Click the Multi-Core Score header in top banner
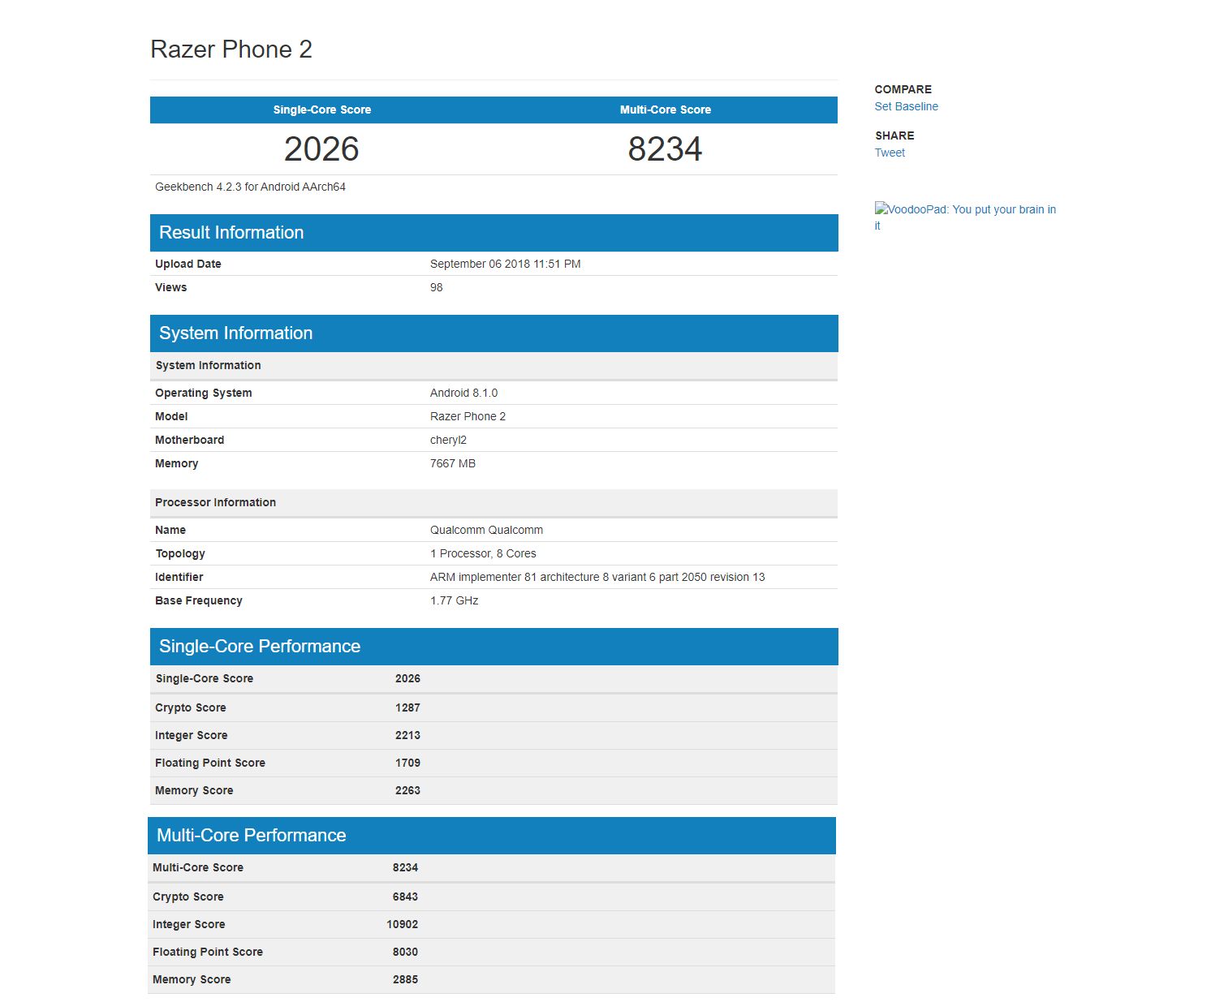This screenshot has width=1224, height=1002. click(x=666, y=110)
